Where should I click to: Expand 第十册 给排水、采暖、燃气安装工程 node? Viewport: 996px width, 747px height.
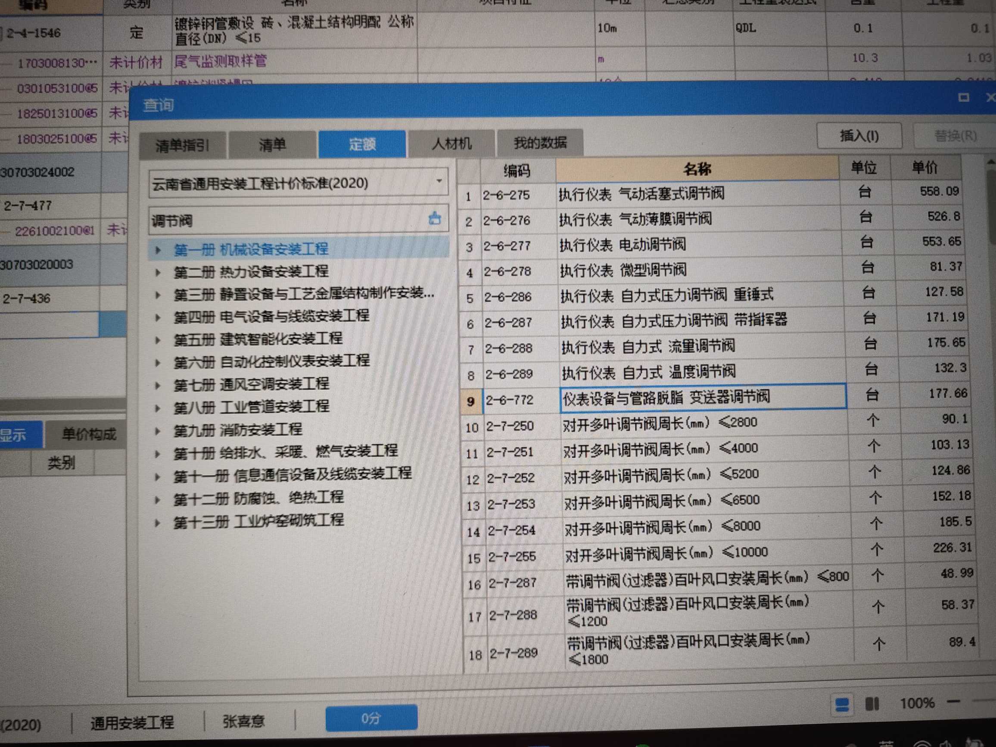pyautogui.click(x=158, y=454)
